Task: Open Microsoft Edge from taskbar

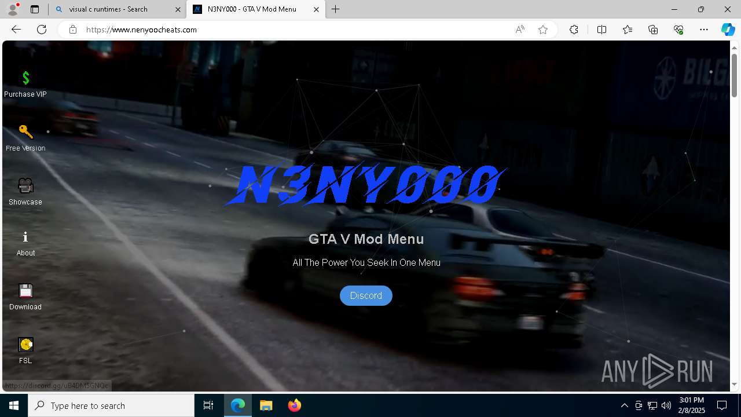Action: coord(238,405)
